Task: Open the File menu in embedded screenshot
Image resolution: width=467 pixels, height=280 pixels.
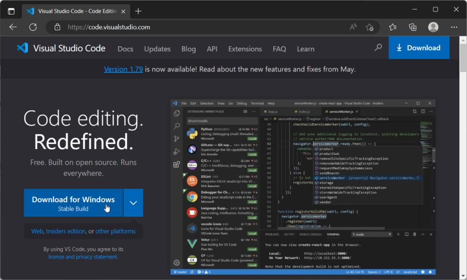Action: (x=184, y=103)
